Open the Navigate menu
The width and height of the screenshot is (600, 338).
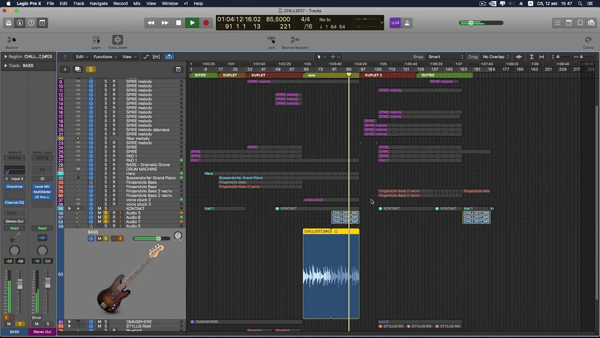point(98,3)
